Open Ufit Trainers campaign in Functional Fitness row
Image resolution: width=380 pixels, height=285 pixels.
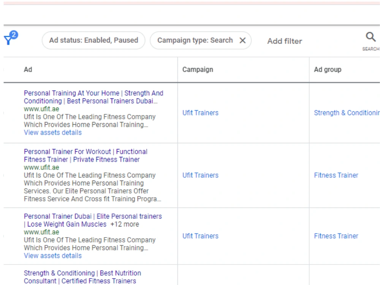(x=200, y=175)
